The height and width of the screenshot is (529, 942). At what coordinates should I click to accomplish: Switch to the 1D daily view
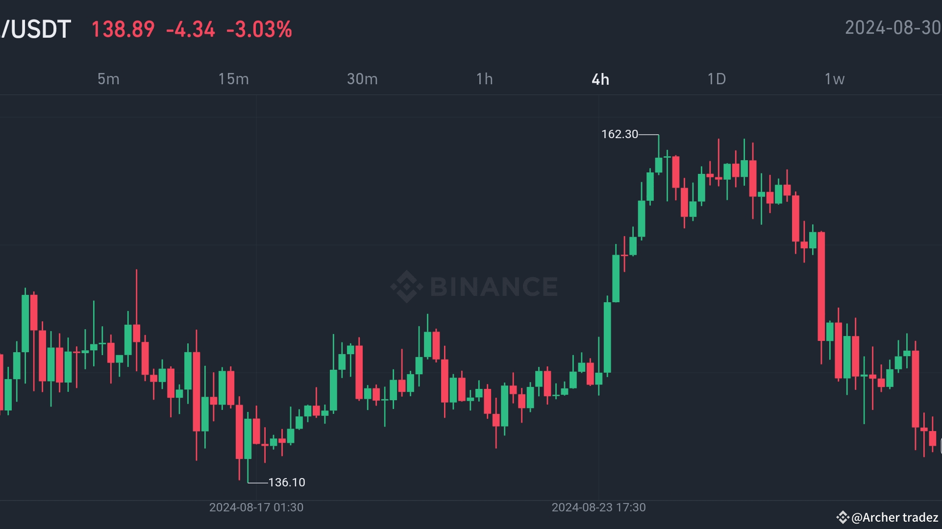tap(717, 79)
